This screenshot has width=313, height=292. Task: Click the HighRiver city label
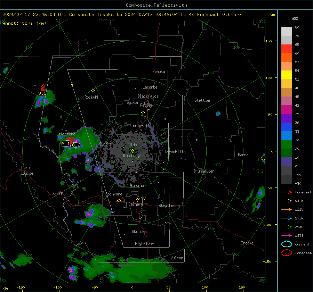(144, 244)
